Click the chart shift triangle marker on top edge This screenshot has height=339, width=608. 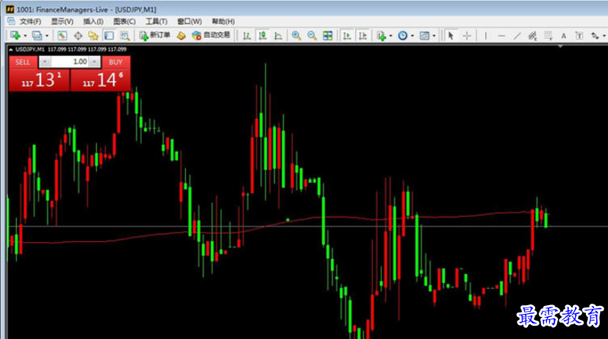point(560,46)
